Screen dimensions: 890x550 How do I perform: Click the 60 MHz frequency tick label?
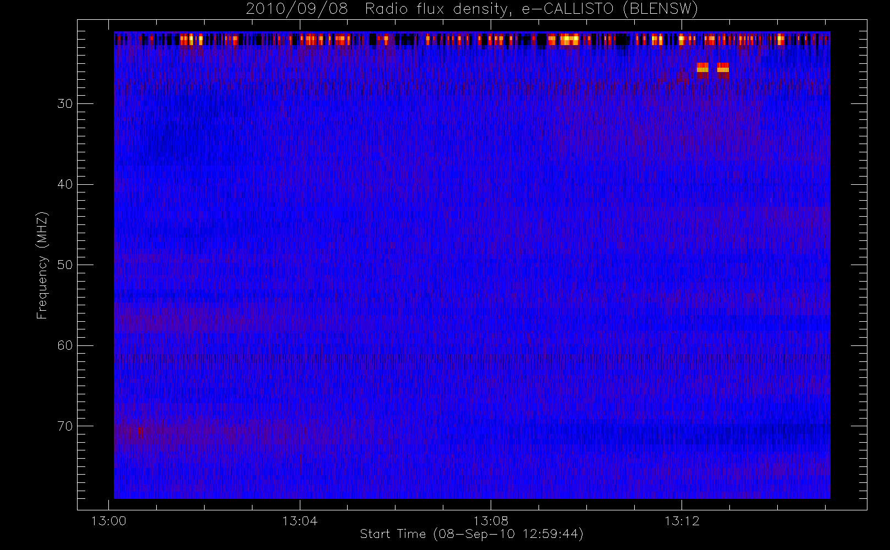tap(65, 345)
